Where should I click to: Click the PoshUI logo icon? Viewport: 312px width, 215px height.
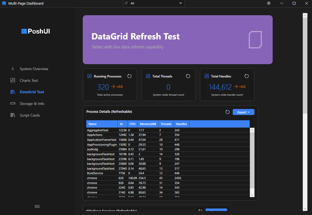tap(24, 31)
